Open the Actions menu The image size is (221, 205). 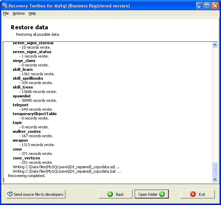19,13
